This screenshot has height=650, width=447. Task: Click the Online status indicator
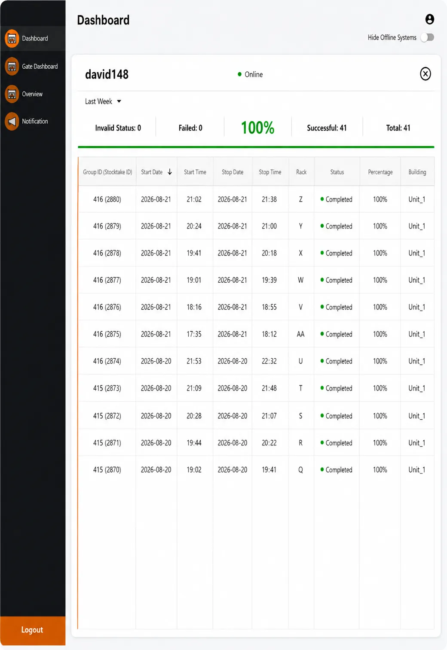point(250,74)
